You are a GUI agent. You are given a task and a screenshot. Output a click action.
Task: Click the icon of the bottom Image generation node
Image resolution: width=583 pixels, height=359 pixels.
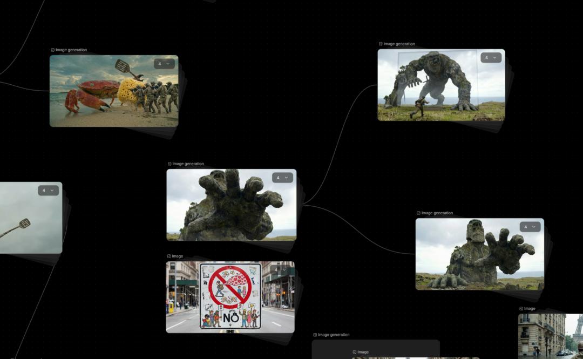315,335
